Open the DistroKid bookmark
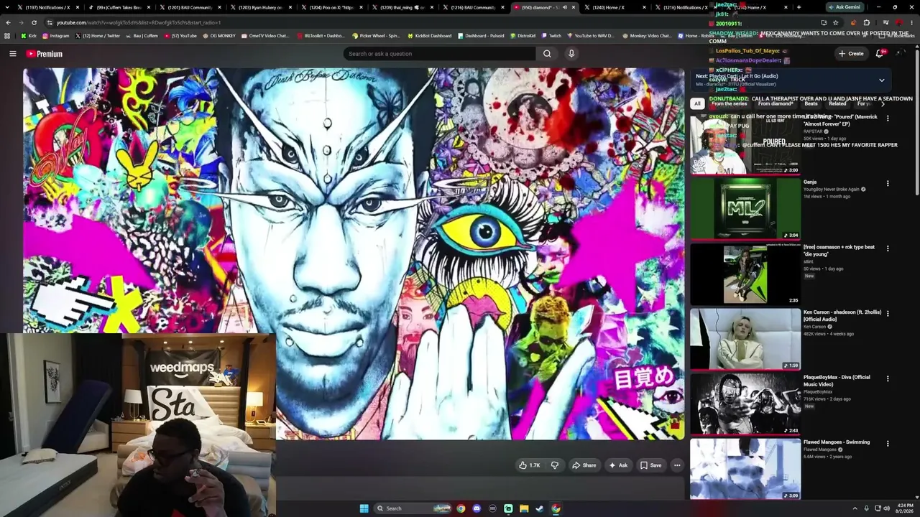 click(523, 35)
